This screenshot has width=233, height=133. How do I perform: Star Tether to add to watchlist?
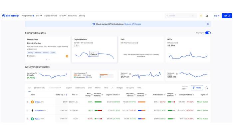click(27, 119)
